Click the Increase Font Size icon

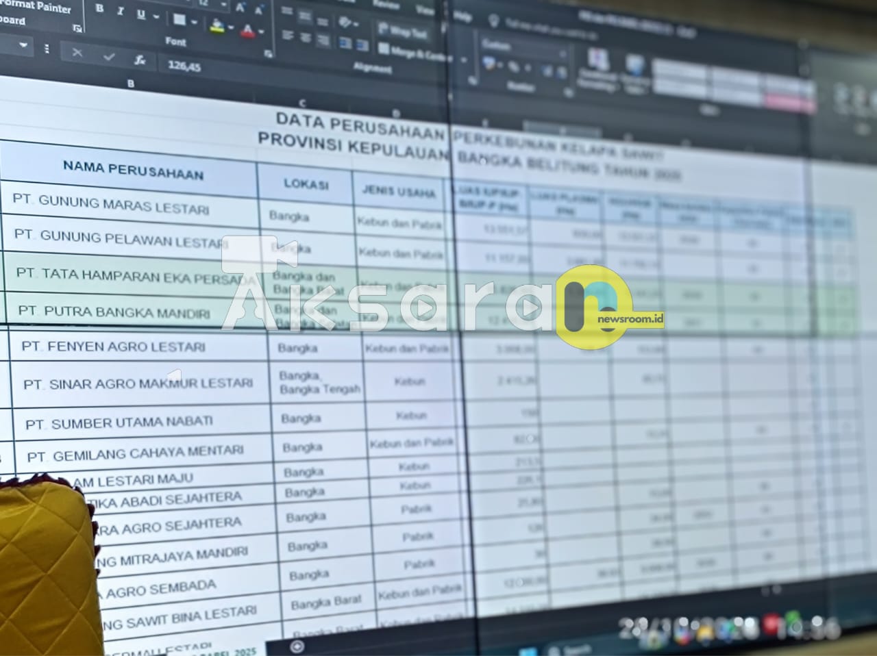pos(240,8)
